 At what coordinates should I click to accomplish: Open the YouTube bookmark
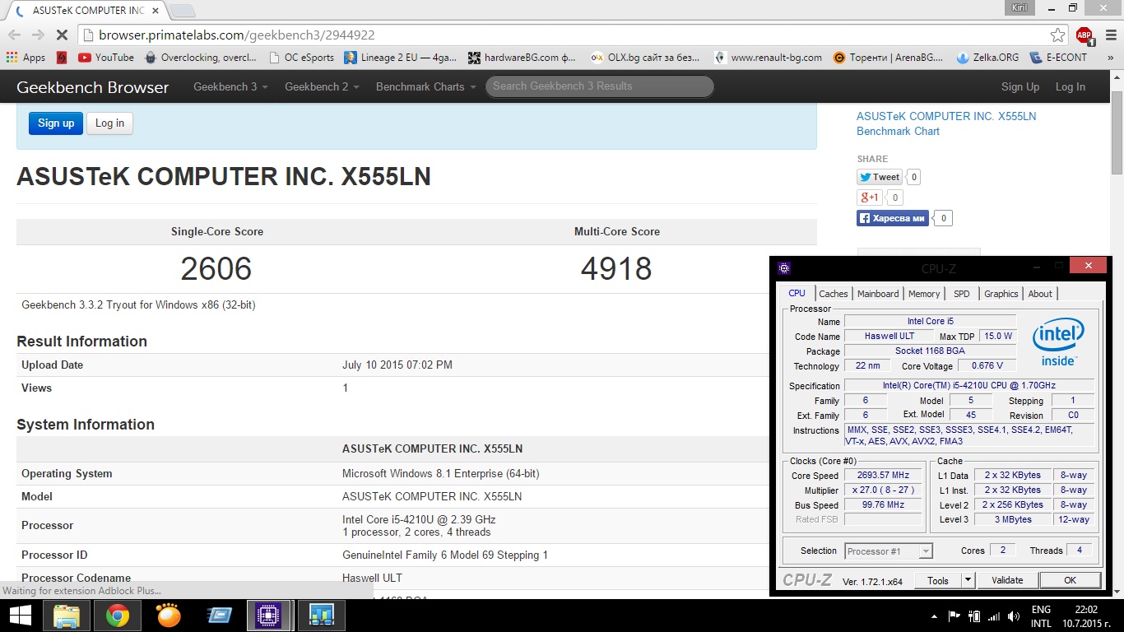pos(106,58)
